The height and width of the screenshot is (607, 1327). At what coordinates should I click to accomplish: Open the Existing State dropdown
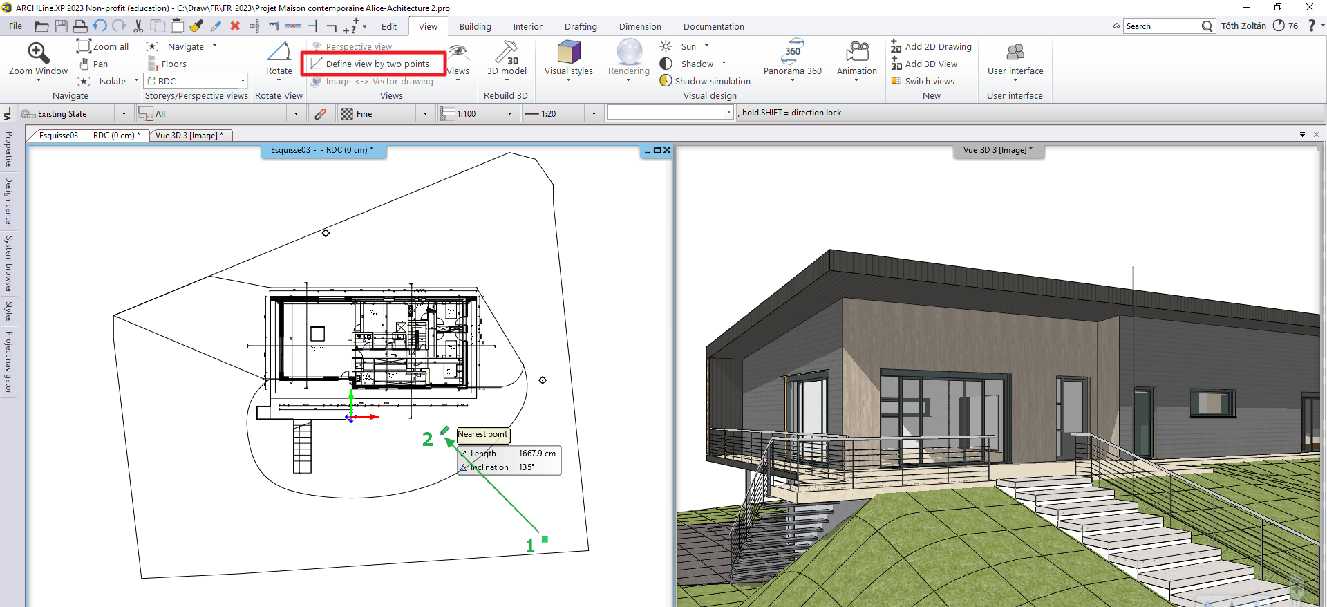(x=124, y=114)
